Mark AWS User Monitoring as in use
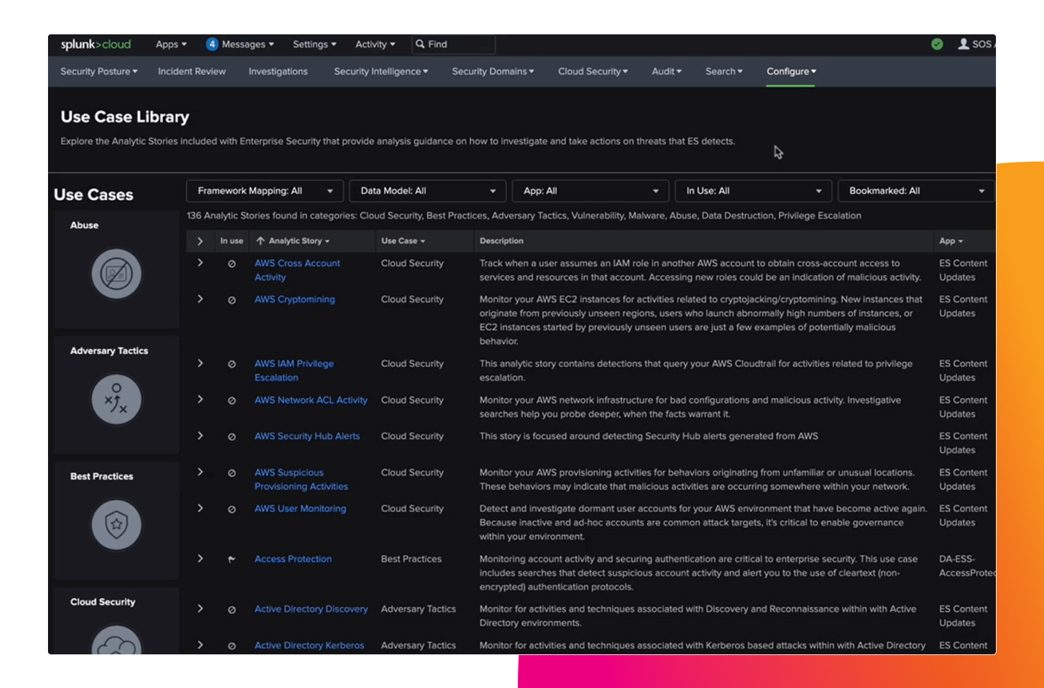 (x=231, y=508)
